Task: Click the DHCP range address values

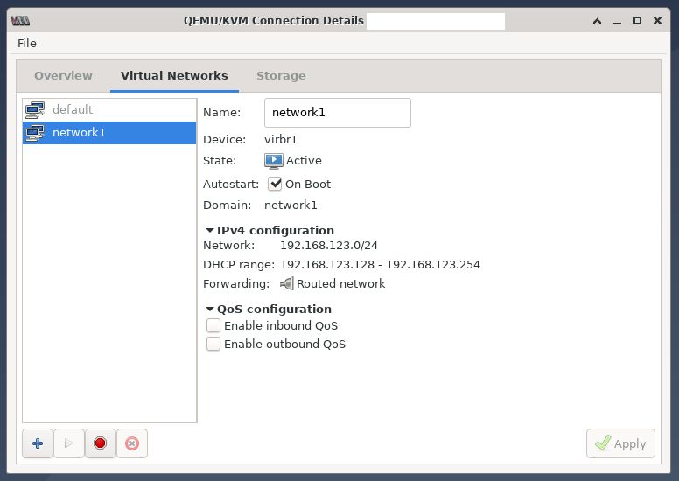Action: tap(381, 264)
